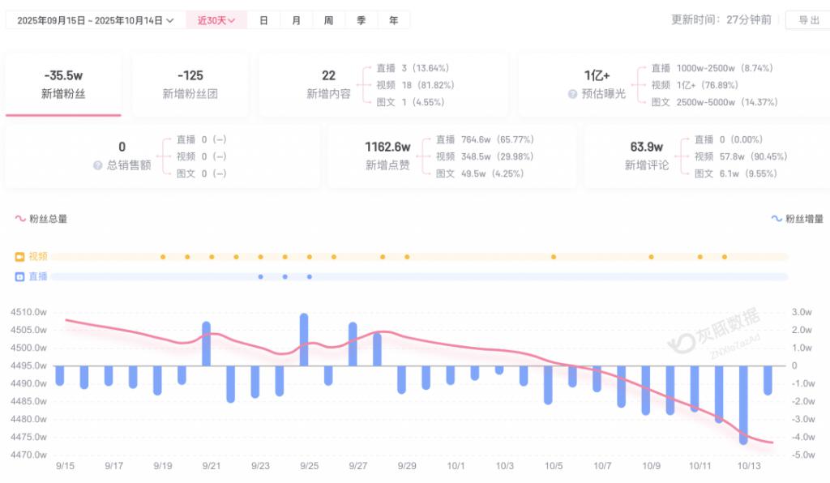Image resolution: width=830 pixels, height=483 pixels.
Task: Expand the 近30天 quick range dropdown
Action: (216, 20)
